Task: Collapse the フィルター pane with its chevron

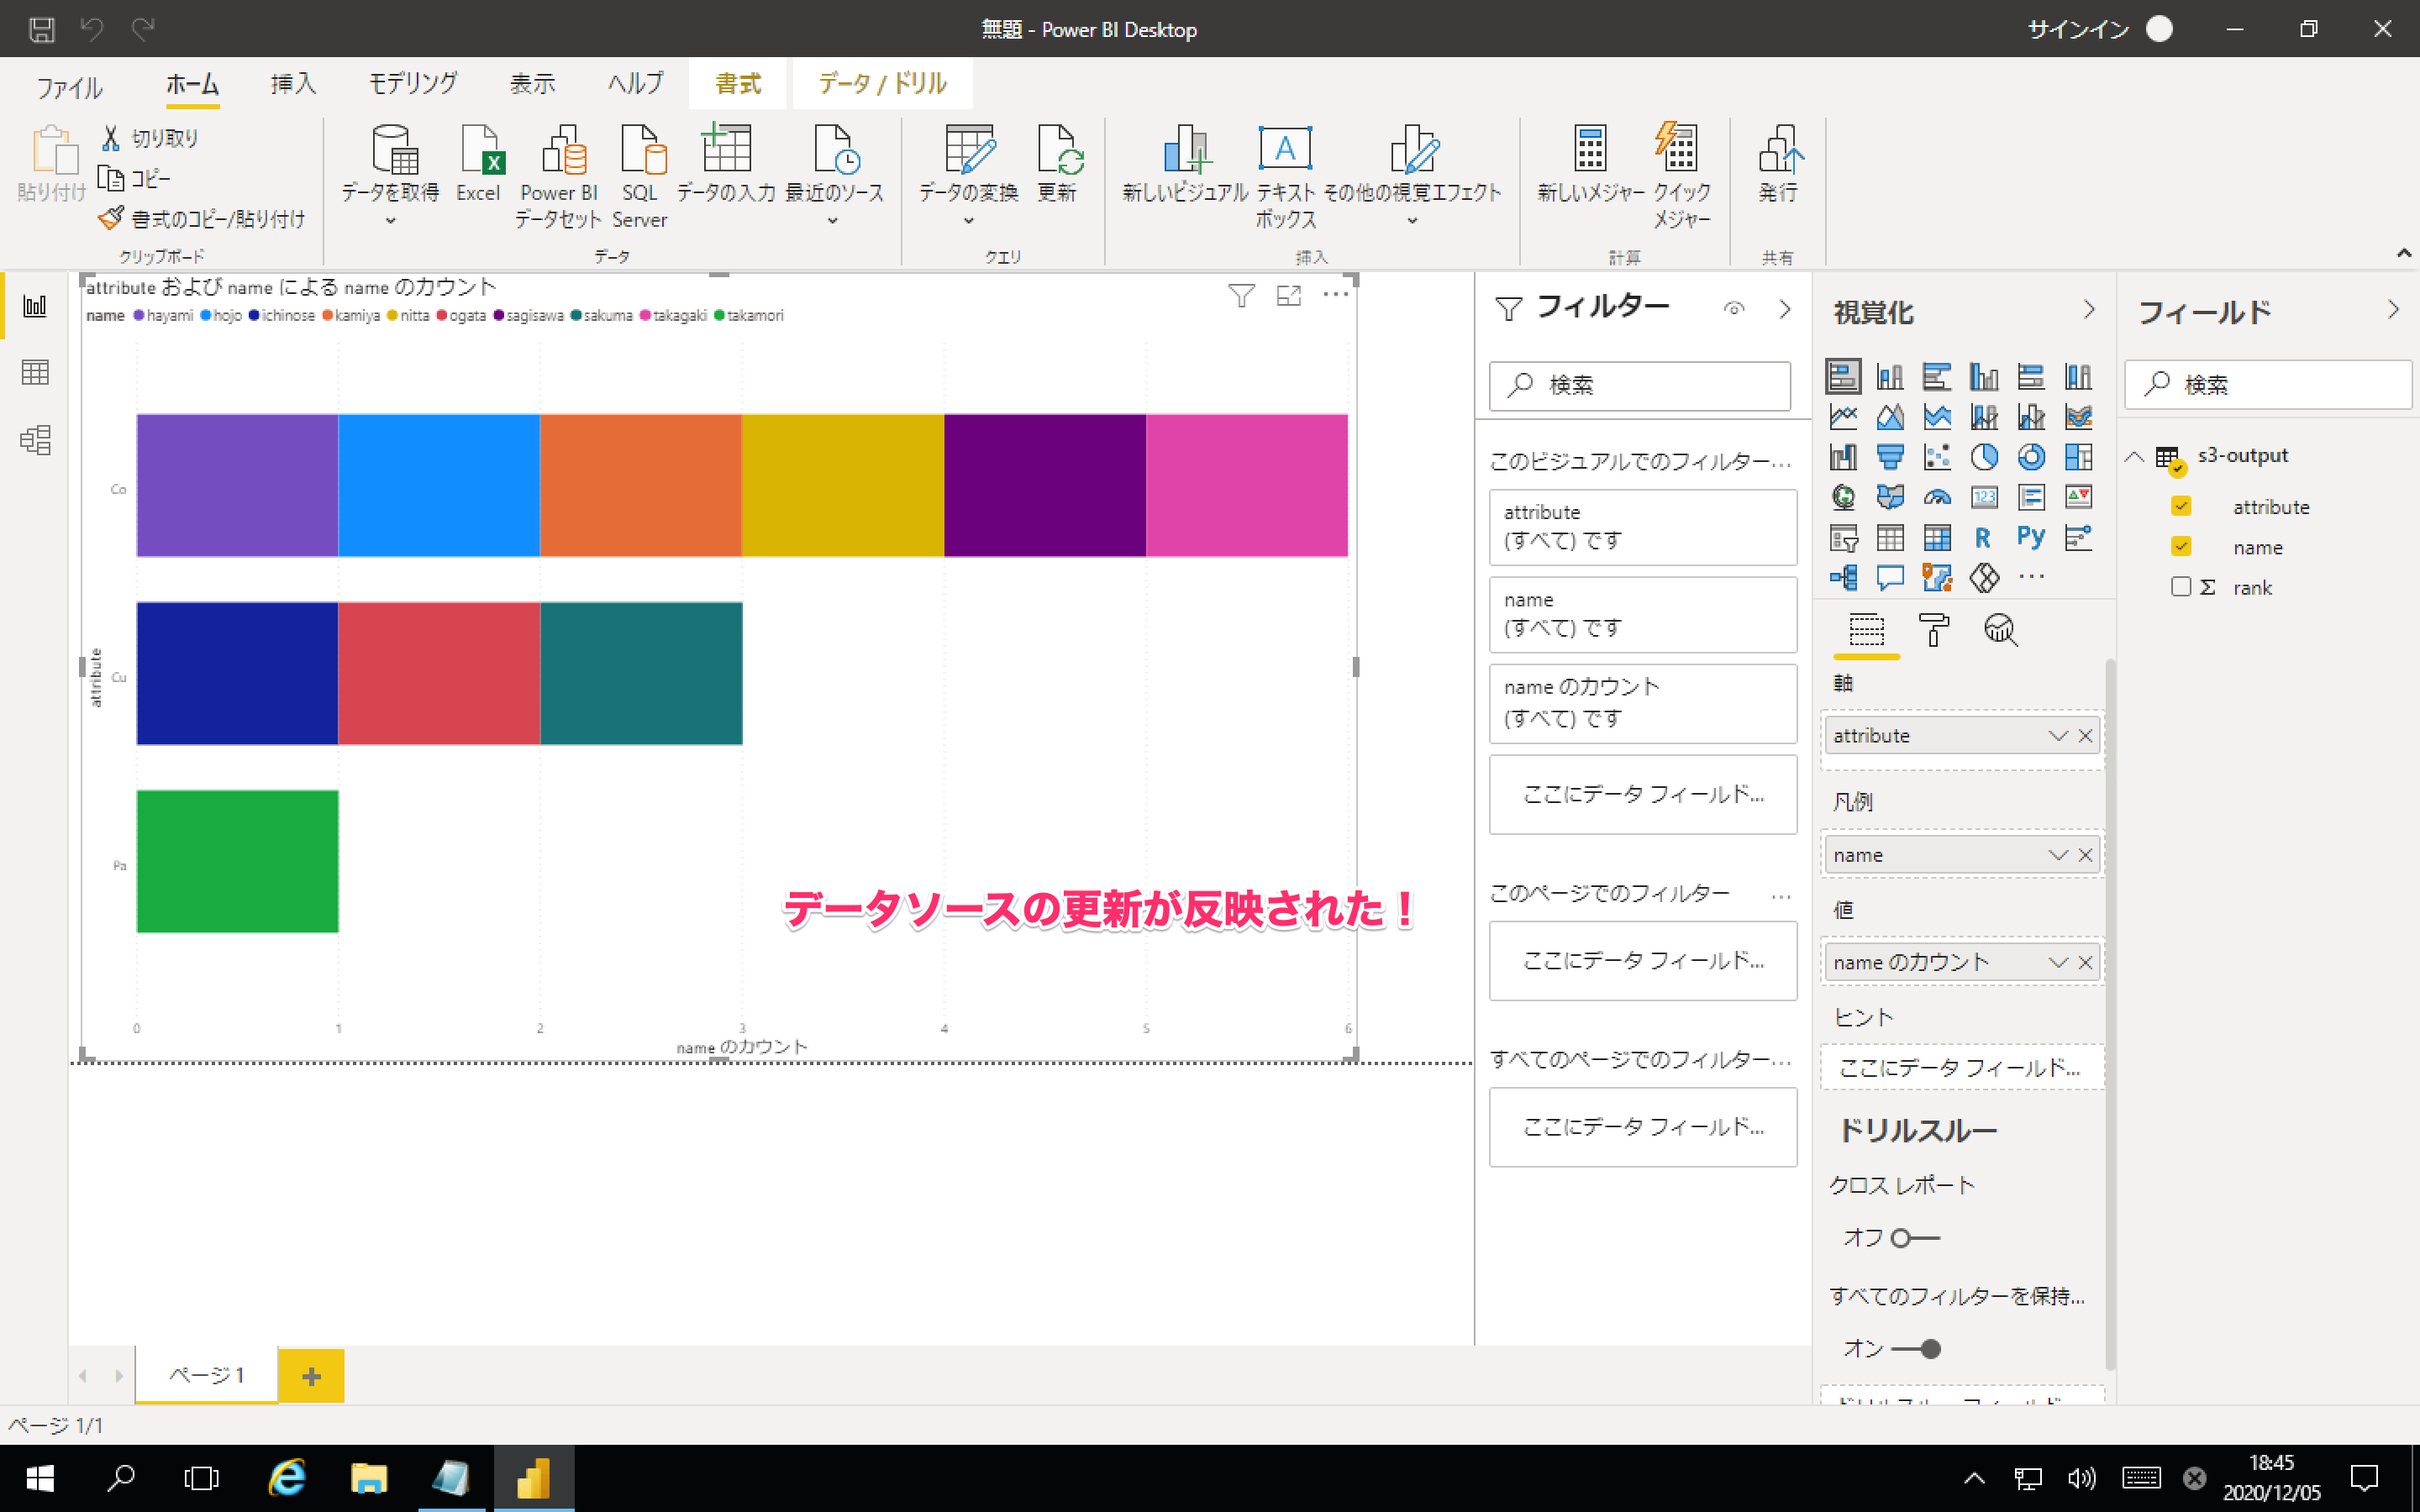Action: 1785,309
